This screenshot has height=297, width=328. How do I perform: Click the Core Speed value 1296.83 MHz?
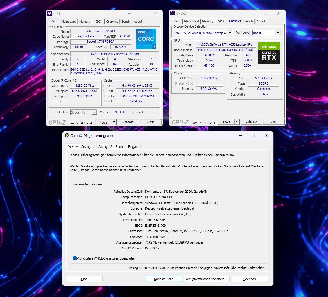pyautogui.click(x=85, y=86)
